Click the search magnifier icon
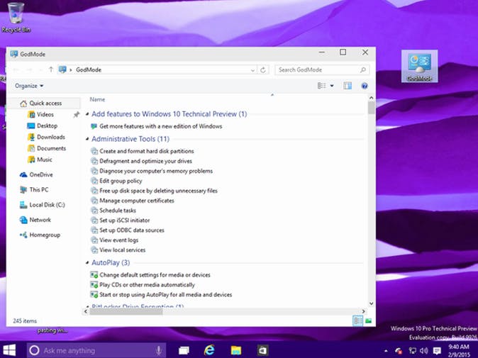Image resolution: width=478 pixels, height=358 pixels. pos(363,69)
